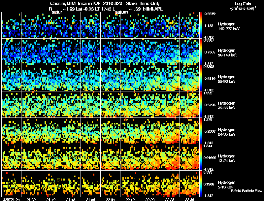264x201 pixels.
Task: Open the 24-35 keV panel in 22:28 column
Action: pos(170,131)
